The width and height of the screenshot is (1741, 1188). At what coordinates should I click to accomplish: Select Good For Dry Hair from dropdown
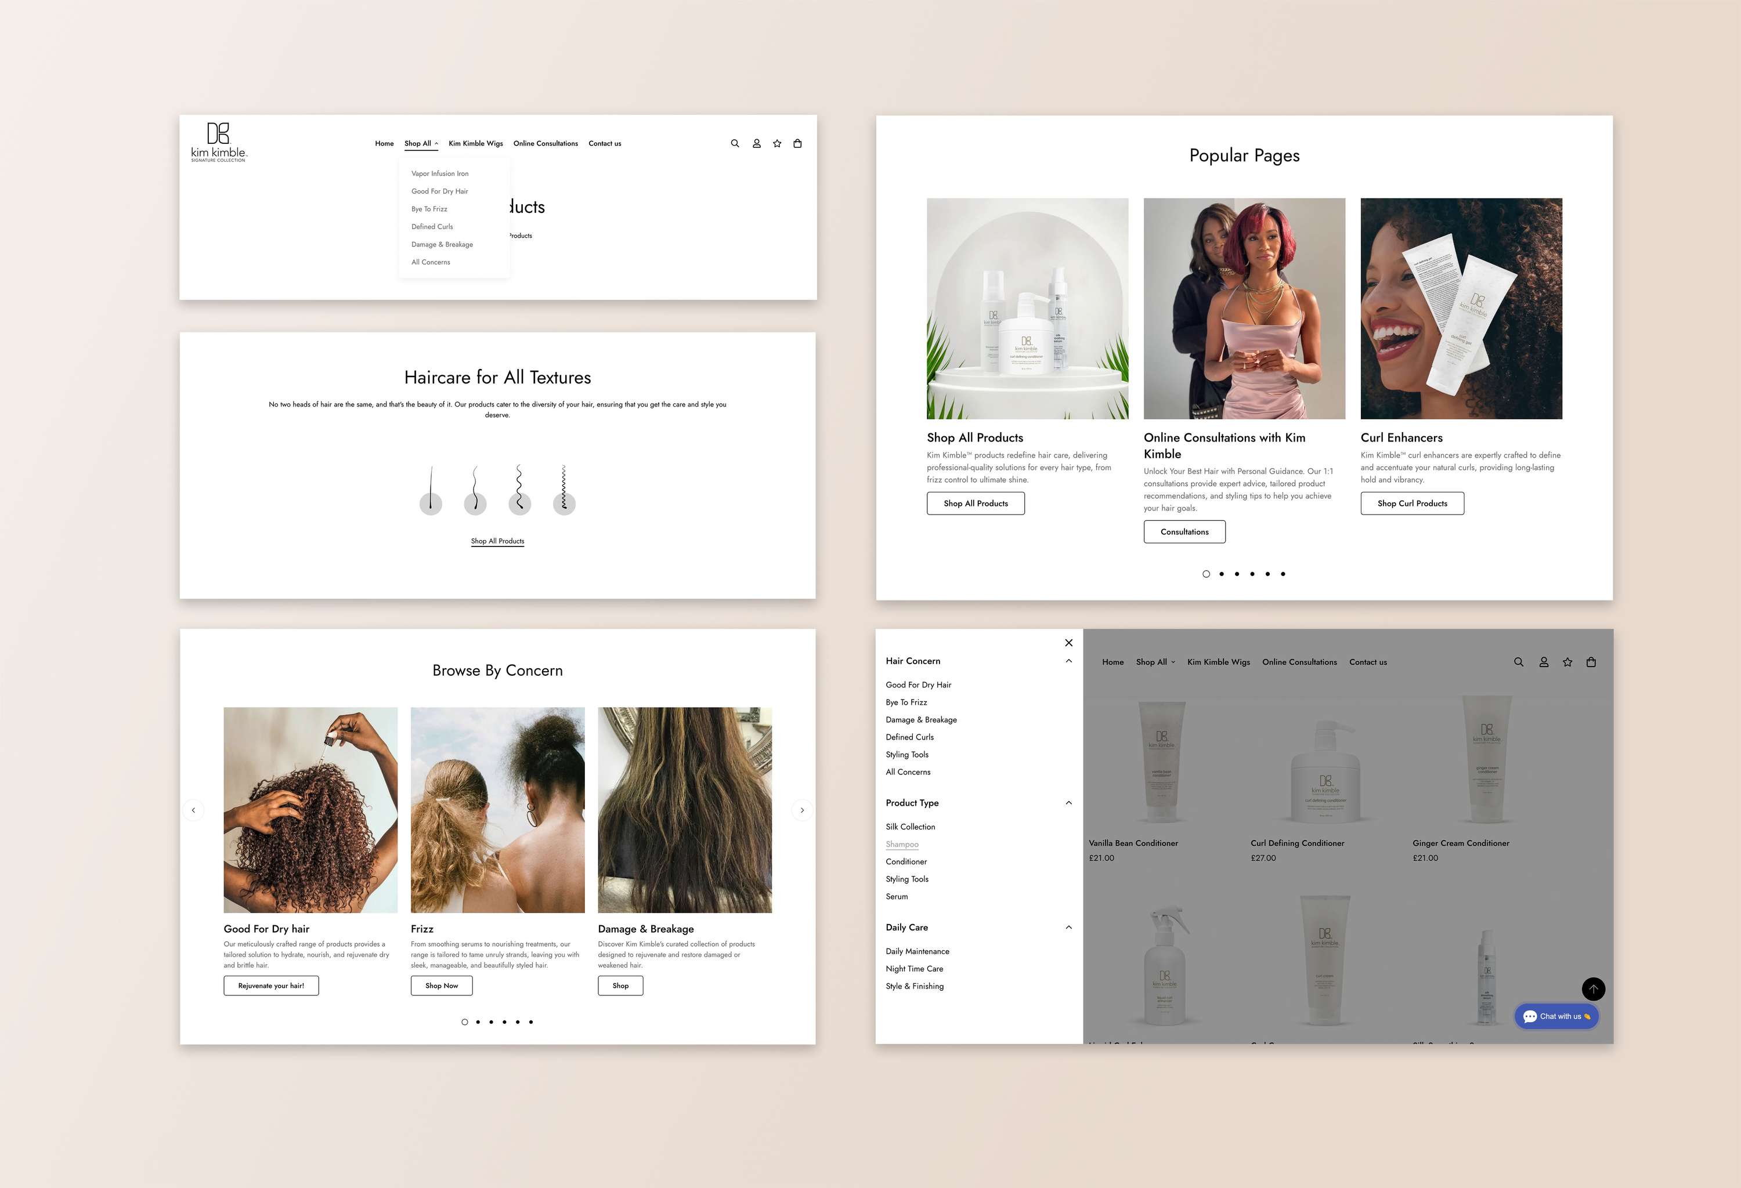[x=440, y=191]
